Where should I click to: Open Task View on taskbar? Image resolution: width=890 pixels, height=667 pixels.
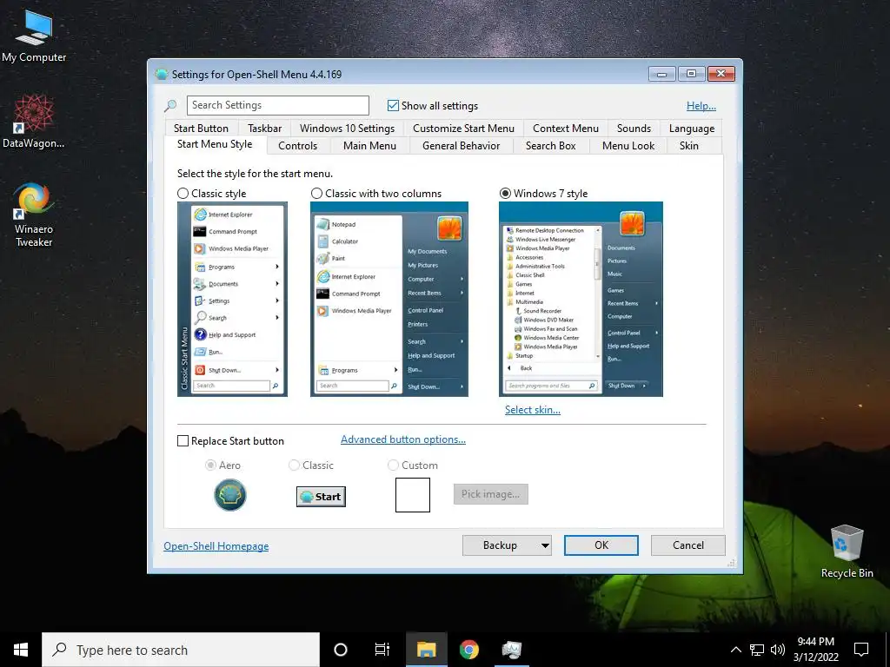[382, 650]
